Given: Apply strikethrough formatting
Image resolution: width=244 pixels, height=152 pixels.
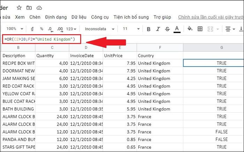Looking at the screenshot, I should coord(167,29).
